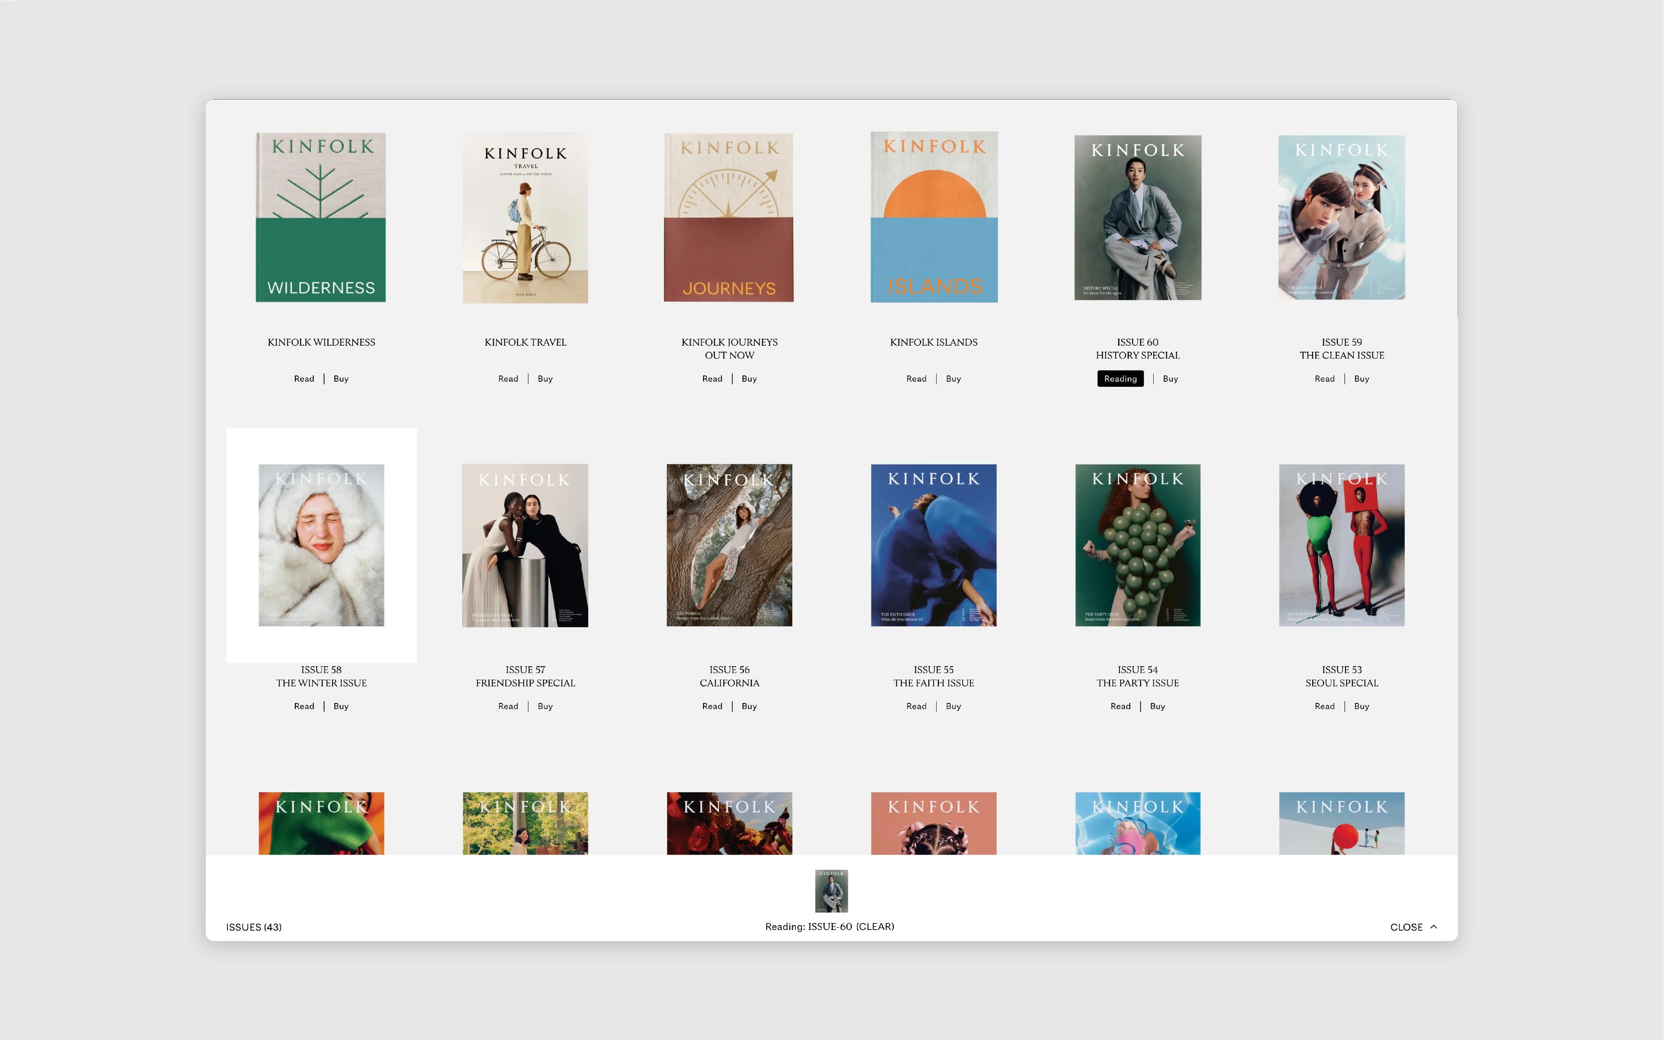Read Issue 58 The Winter Issue
The width and height of the screenshot is (1664, 1040).
[x=304, y=706]
